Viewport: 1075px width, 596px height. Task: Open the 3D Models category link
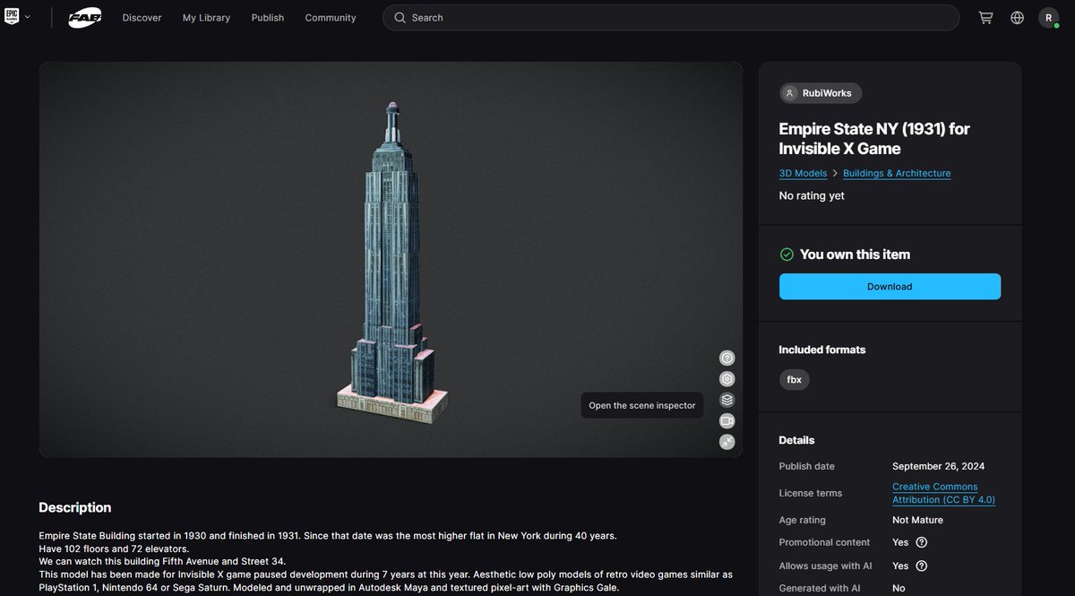coord(803,173)
